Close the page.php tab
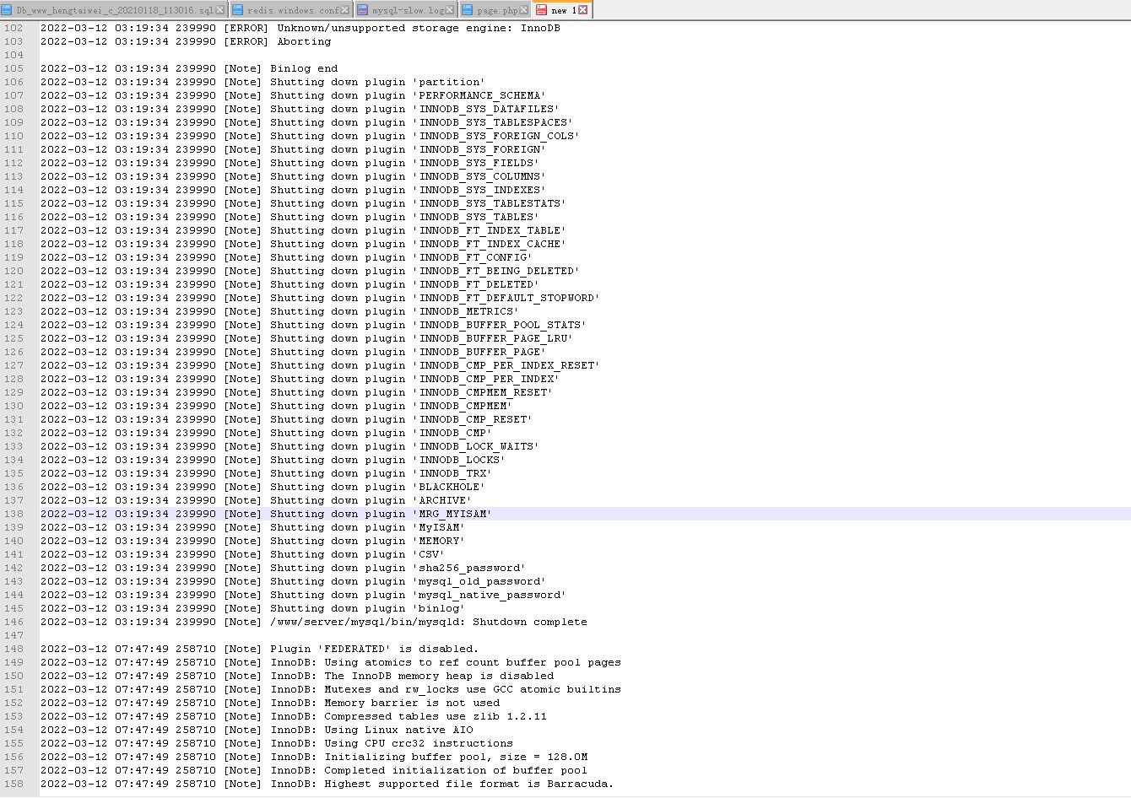Image resolution: width=1131 pixels, height=798 pixels. pos(524,10)
